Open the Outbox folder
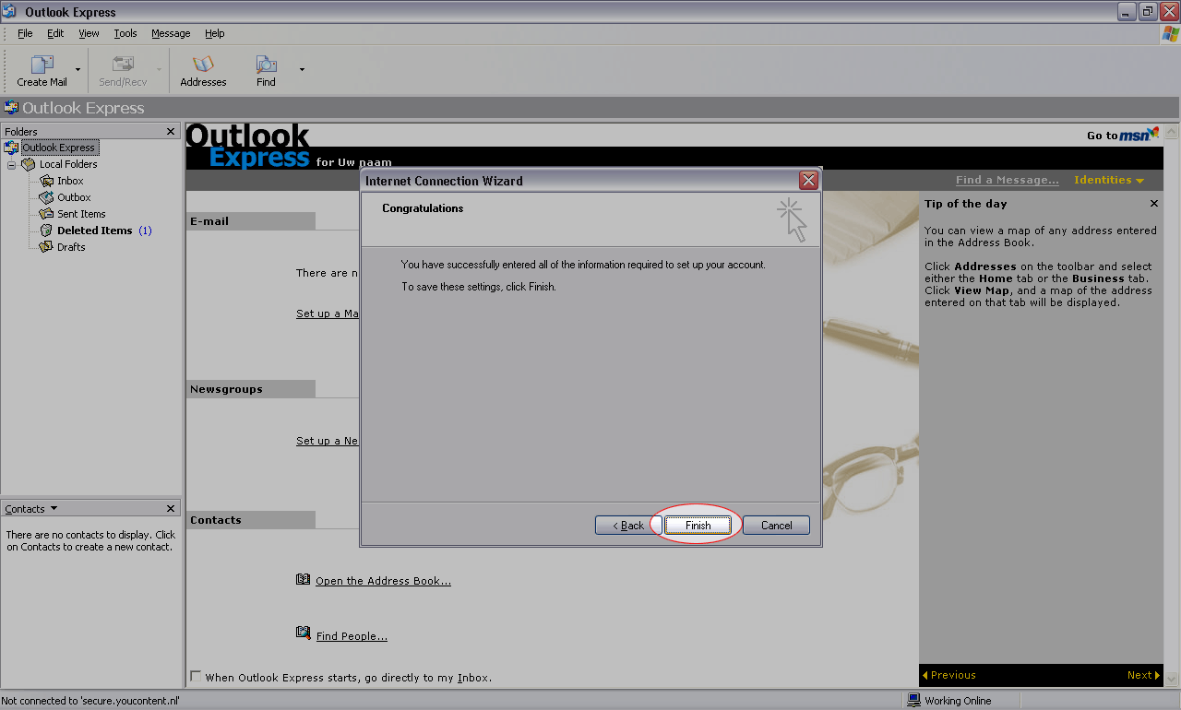The width and height of the screenshot is (1181, 710). [x=73, y=197]
